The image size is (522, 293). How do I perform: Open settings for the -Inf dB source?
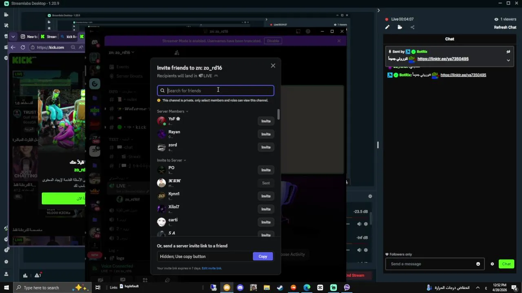pyautogui.click(x=366, y=250)
